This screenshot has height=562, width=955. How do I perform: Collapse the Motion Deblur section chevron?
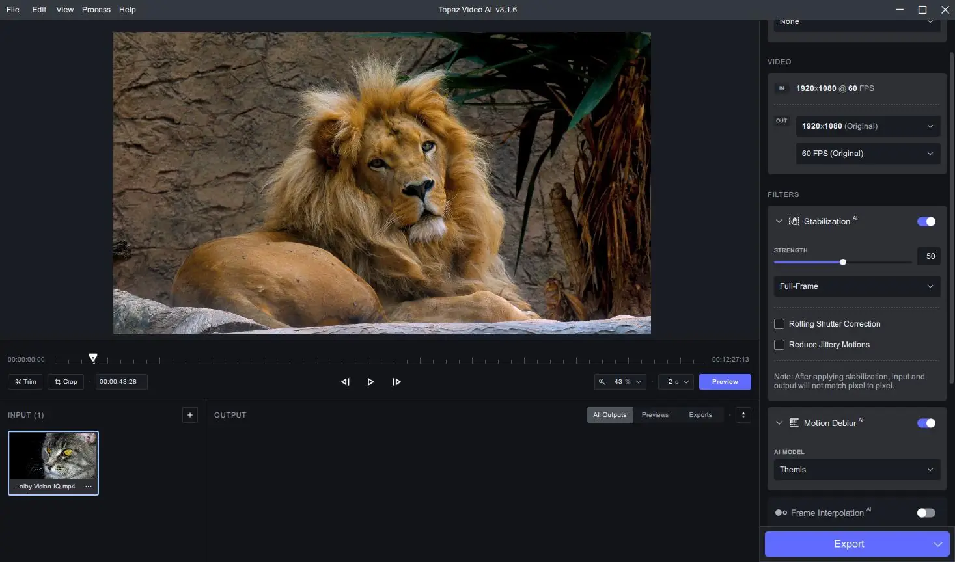[x=779, y=423]
